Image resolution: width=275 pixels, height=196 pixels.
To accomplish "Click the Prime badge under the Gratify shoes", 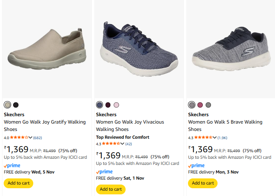I will click(x=11, y=165).
